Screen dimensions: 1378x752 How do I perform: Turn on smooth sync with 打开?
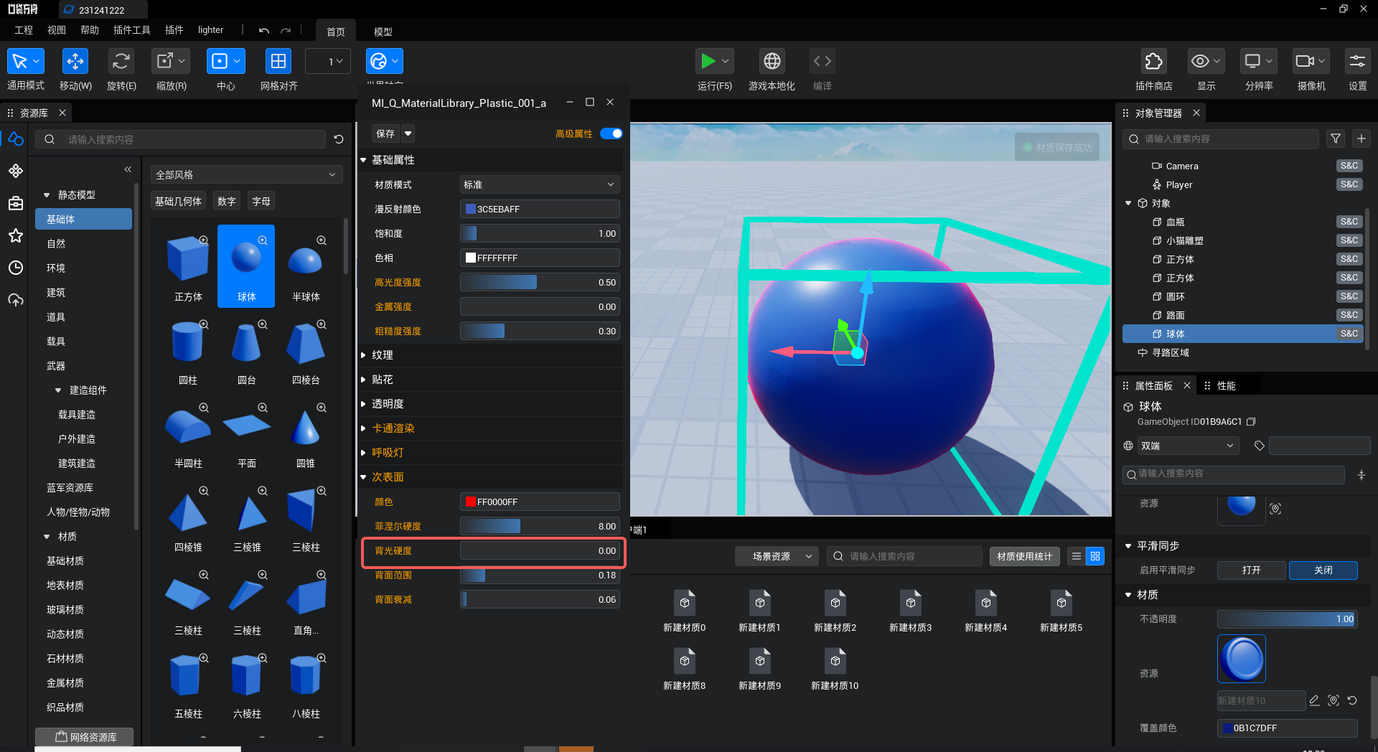tap(1252, 570)
